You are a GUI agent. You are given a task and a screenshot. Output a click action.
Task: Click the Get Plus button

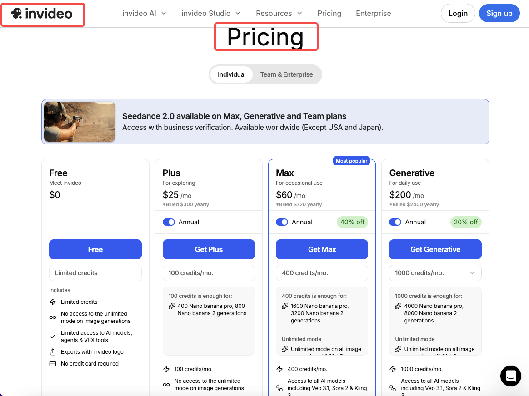pos(209,249)
